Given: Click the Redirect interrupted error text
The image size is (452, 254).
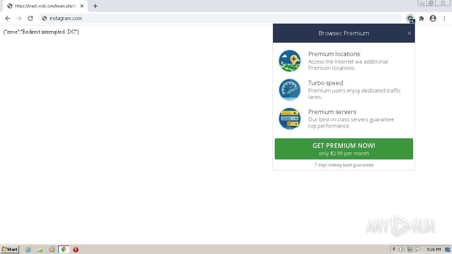Looking at the screenshot, I should [x=41, y=32].
